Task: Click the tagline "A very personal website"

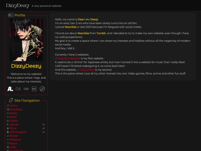Action: point(47,6)
